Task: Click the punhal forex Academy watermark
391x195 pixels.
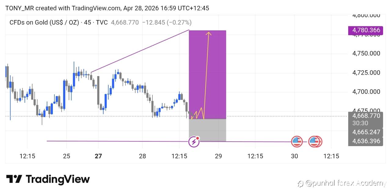Action: click(x=345, y=183)
